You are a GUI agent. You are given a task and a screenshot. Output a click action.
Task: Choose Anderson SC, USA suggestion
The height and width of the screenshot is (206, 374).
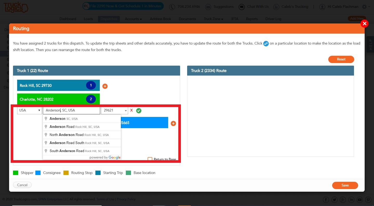(82, 119)
